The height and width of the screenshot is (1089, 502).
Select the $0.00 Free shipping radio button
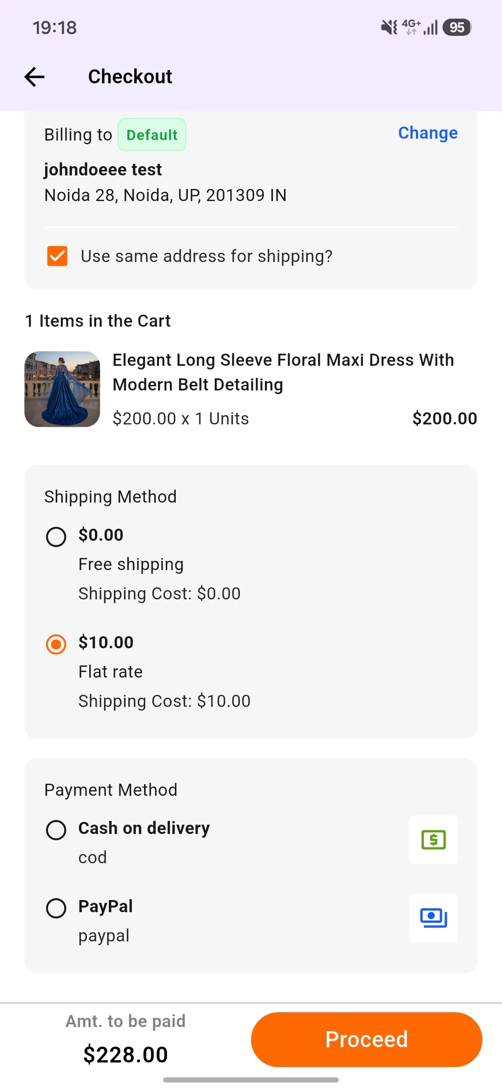click(x=56, y=537)
